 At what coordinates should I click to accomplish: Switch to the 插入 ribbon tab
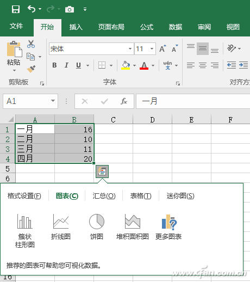coord(76,27)
